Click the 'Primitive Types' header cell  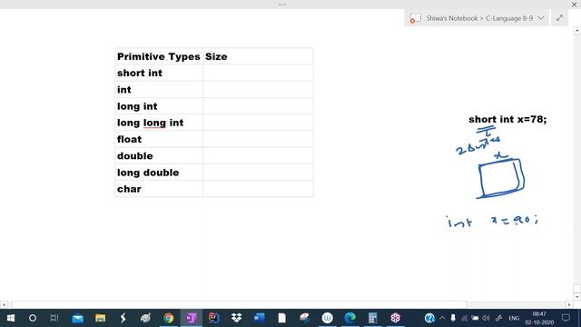pyautogui.click(x=159, y=56)
